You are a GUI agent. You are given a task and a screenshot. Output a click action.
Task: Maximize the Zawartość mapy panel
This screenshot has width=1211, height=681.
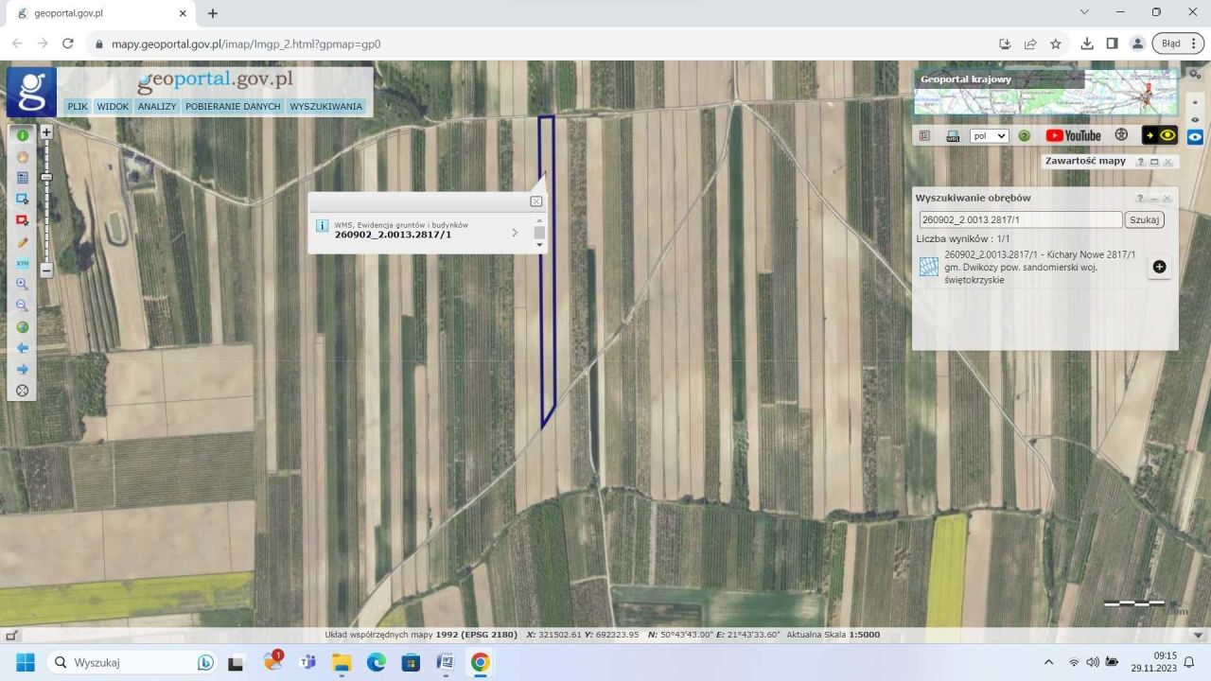(1154, 162)
